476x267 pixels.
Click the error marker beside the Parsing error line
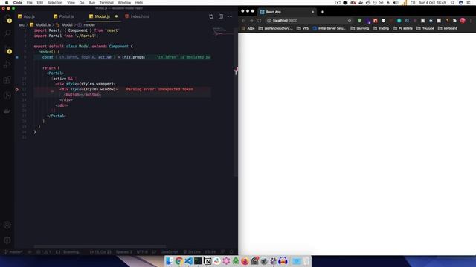pyautogui.click(x=16, y=89)
